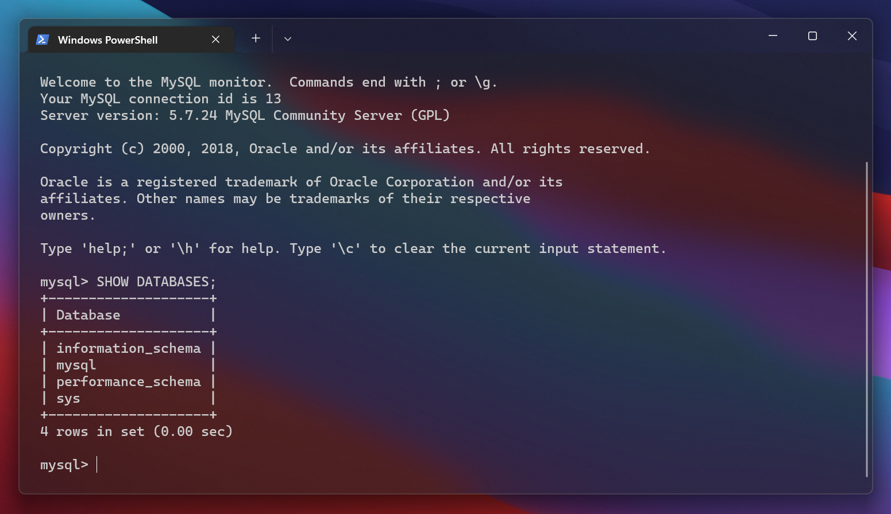891x514 pixels.
Task: Click the performance_schema database entry
Action: click(128, 382)
